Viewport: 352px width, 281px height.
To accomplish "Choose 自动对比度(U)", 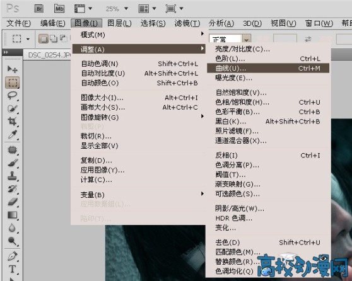I will 138,73.
